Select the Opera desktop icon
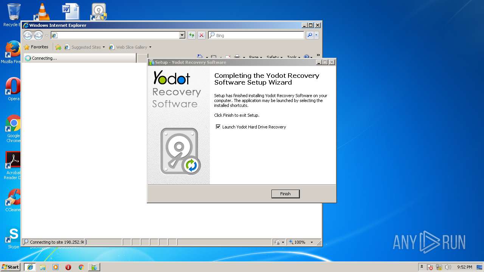 [13, 89]
